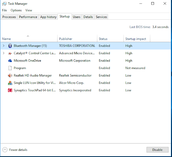Expand the Catalyst Control Center entry

pos(3,53)
